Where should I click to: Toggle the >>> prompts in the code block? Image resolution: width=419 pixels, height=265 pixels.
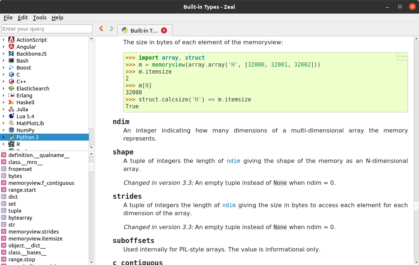402,56
